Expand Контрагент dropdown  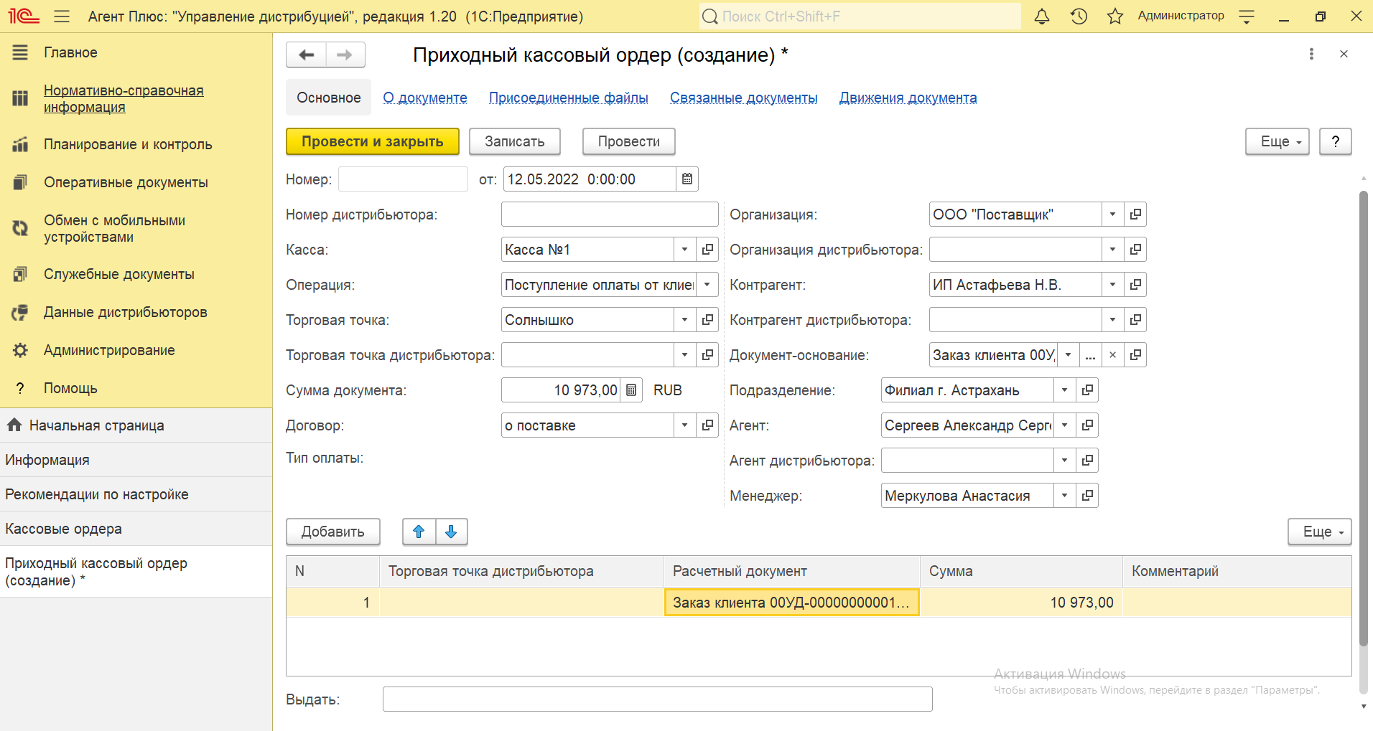1112,285
